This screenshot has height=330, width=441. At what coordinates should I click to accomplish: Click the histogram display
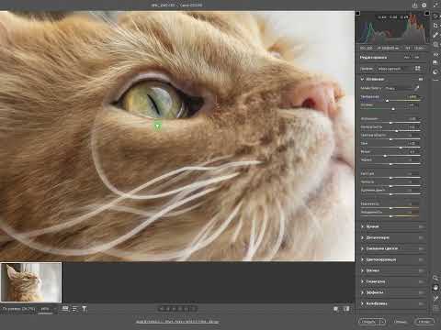coord(392,28)
